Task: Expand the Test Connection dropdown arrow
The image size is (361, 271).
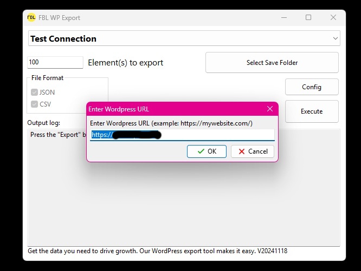Action: pos(336,38)
